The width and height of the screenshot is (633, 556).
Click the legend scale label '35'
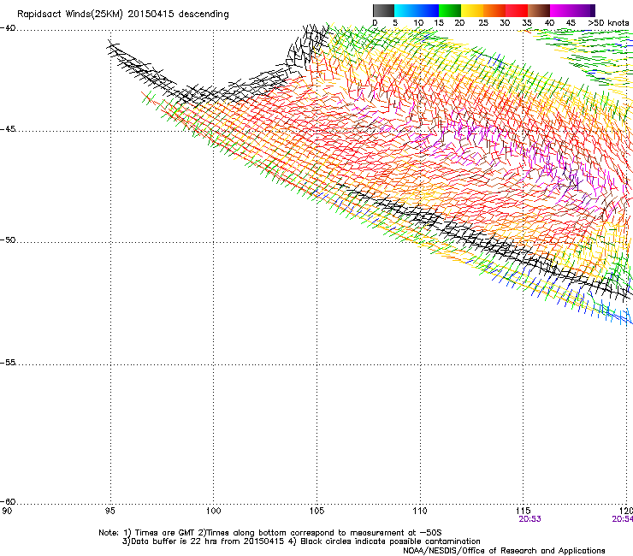(526, 23)
